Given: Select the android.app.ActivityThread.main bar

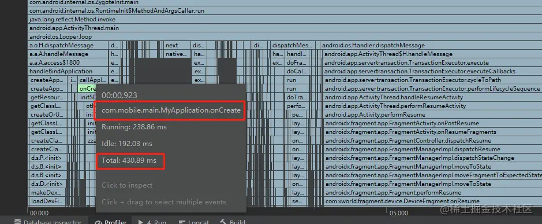Looking at the screenshot, I should tap(285, 28).
